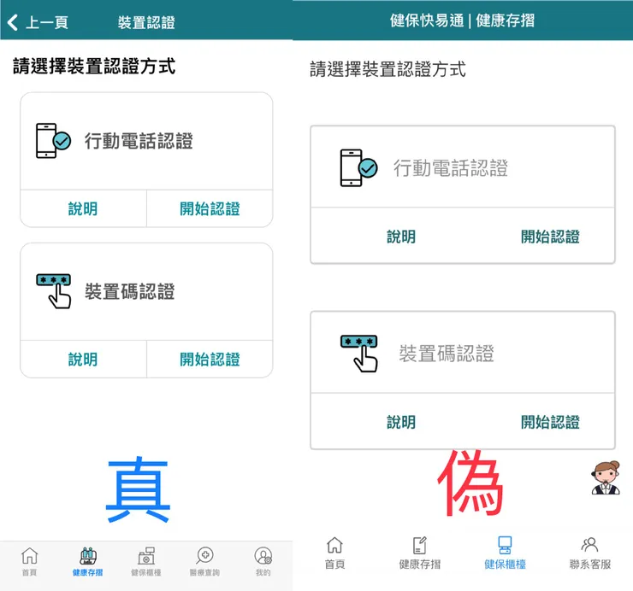Viewport: 633px width, 591px height.
Task: Click 開始認證 under 行動電話認證 in right screen
Action: 550,237
